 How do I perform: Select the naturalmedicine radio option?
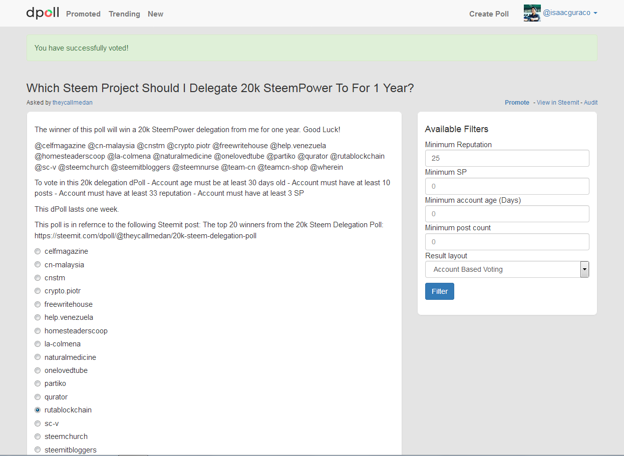click(x=38, y=357)
